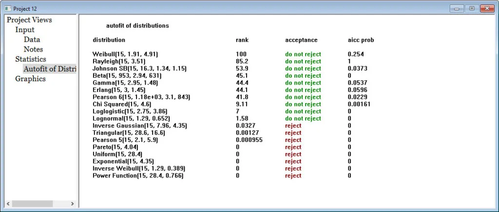Select Autofit of Distributions tree item
The width and height of the screenshot is (499, 212).
50,69
